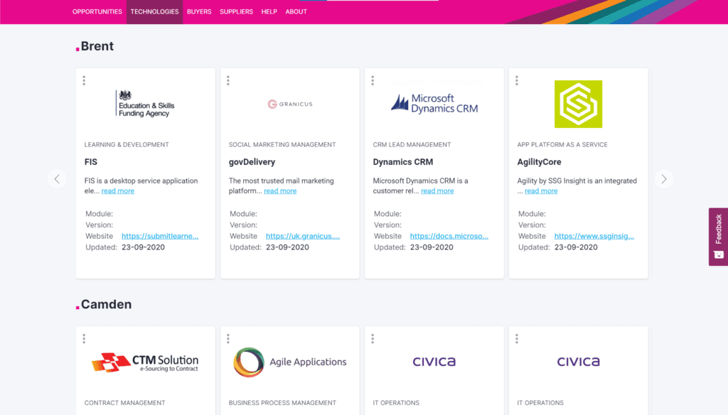Click the green AgilityCore hexagon logo
728x415 pixels.
(578, 104)
